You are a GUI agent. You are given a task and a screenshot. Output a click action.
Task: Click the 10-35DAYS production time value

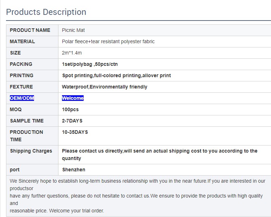tap(75, 132)
